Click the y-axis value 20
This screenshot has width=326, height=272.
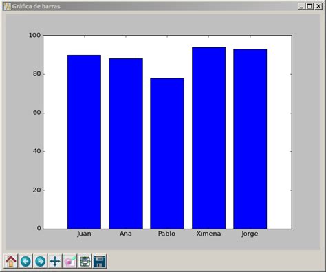pos(36,190)
